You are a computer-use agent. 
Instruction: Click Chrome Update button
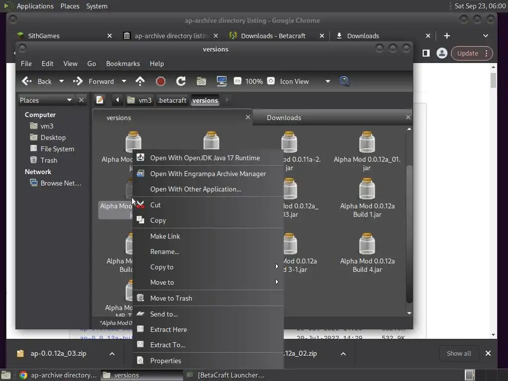pos(472,53)
